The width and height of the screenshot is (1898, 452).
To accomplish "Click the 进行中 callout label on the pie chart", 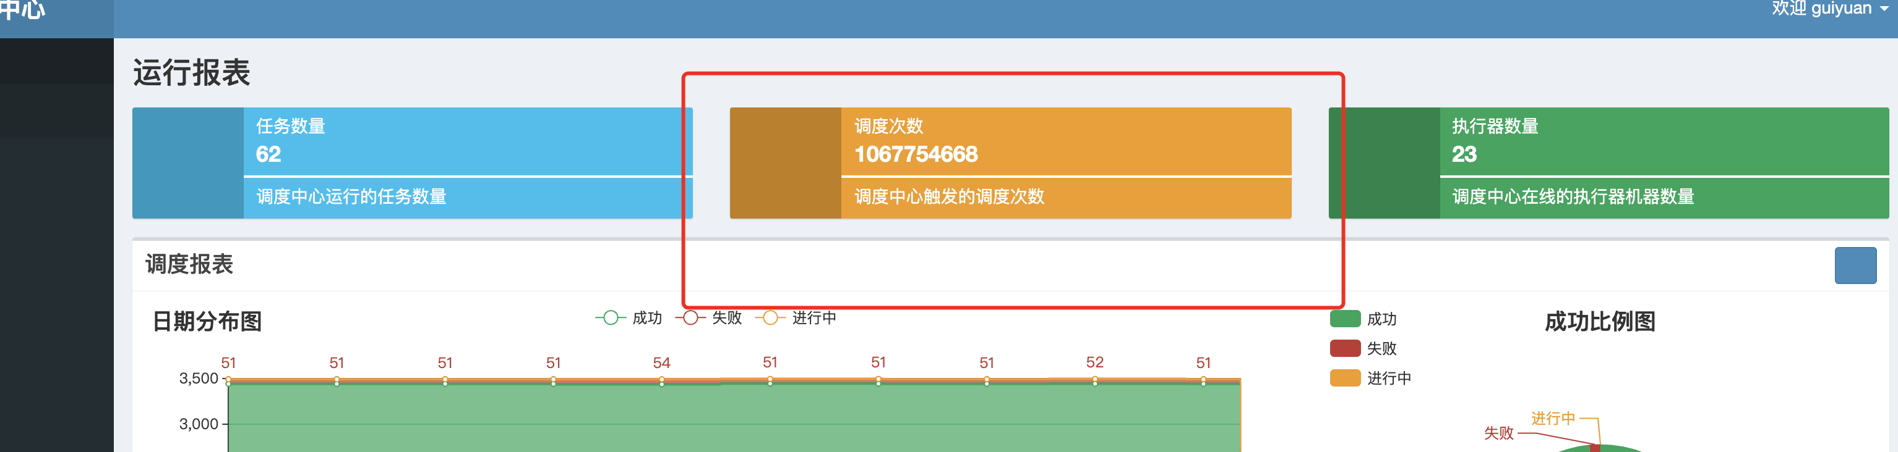I will (1553, 418).
